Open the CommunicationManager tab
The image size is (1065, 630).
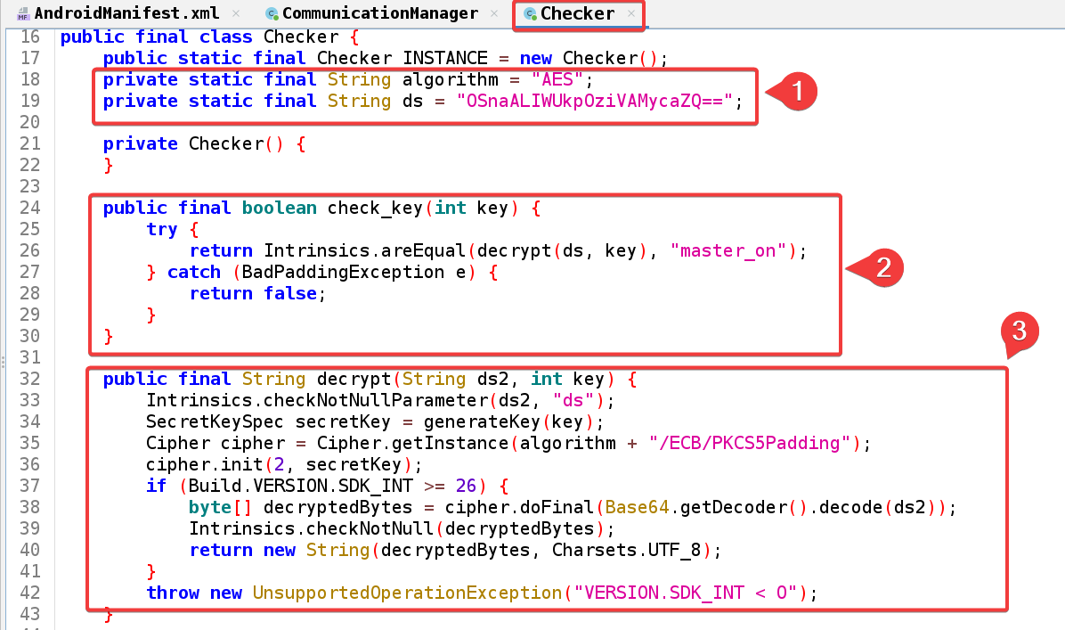pyautogui.click(x=379, y=13)
